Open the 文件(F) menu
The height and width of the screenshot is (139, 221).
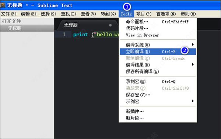(x=9, y=14)
